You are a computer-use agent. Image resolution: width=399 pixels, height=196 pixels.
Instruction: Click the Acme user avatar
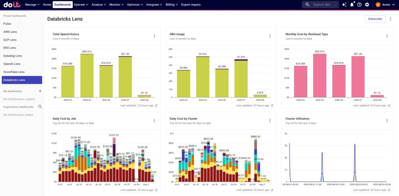tap(378, 5)
